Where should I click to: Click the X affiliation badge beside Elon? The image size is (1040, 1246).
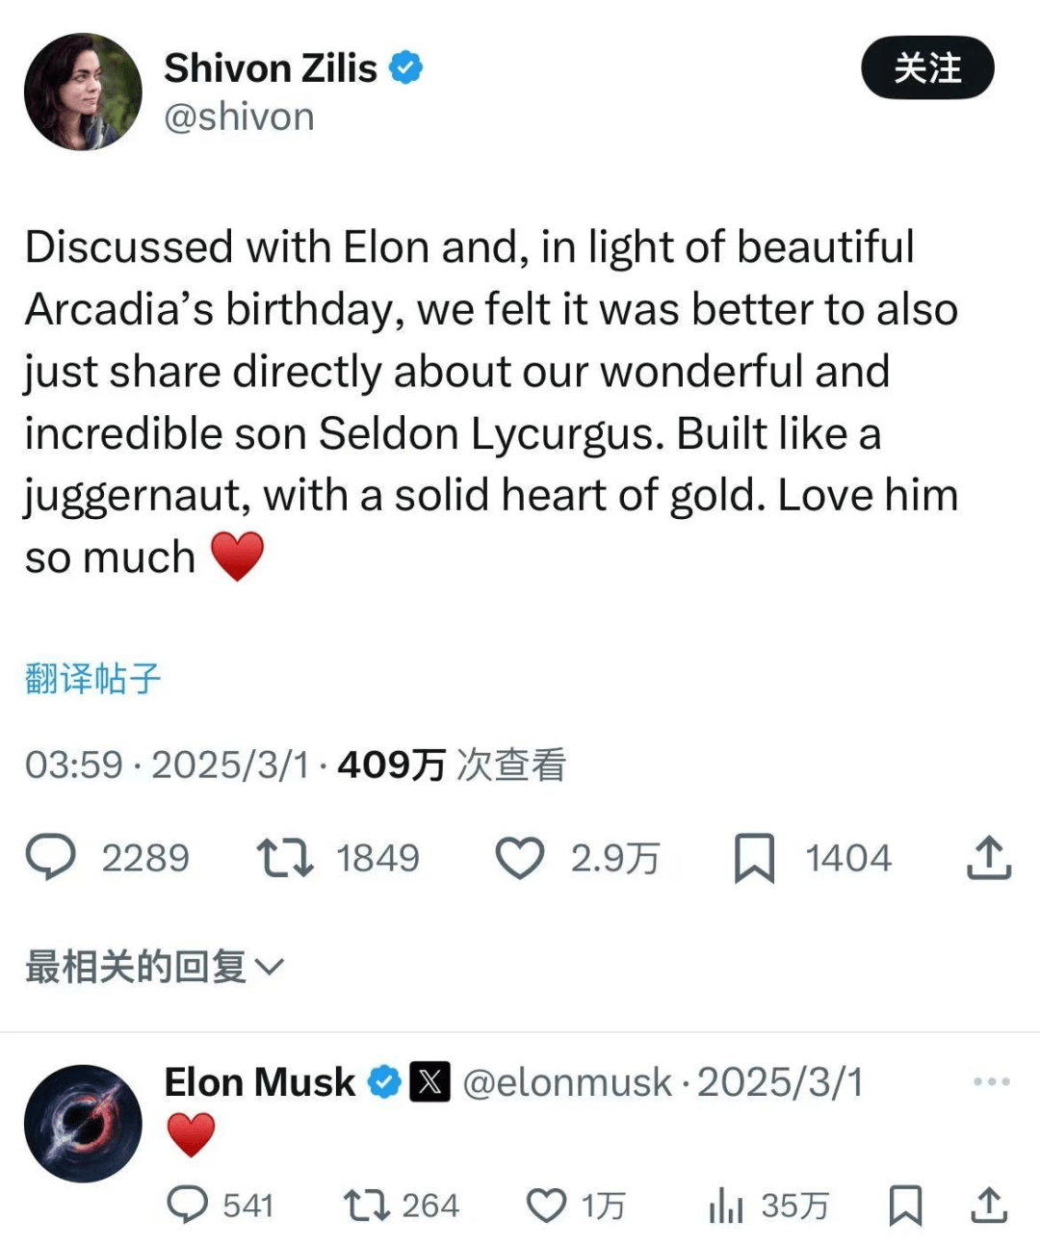click(429, 1081)
